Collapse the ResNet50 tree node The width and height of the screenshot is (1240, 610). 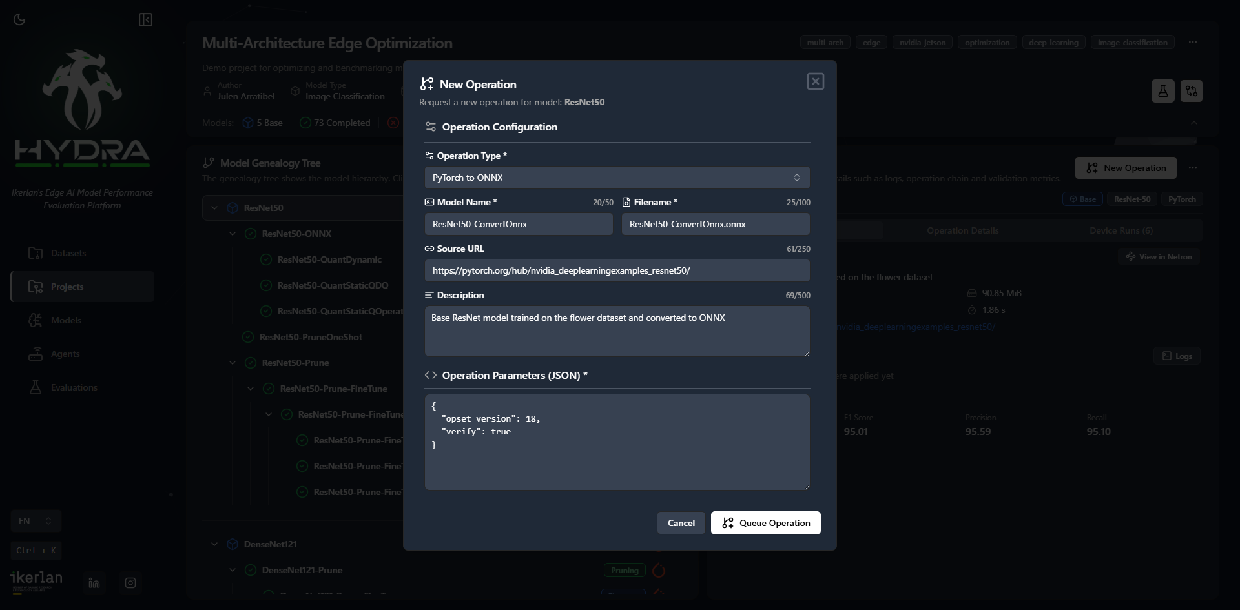click(214, 208)
